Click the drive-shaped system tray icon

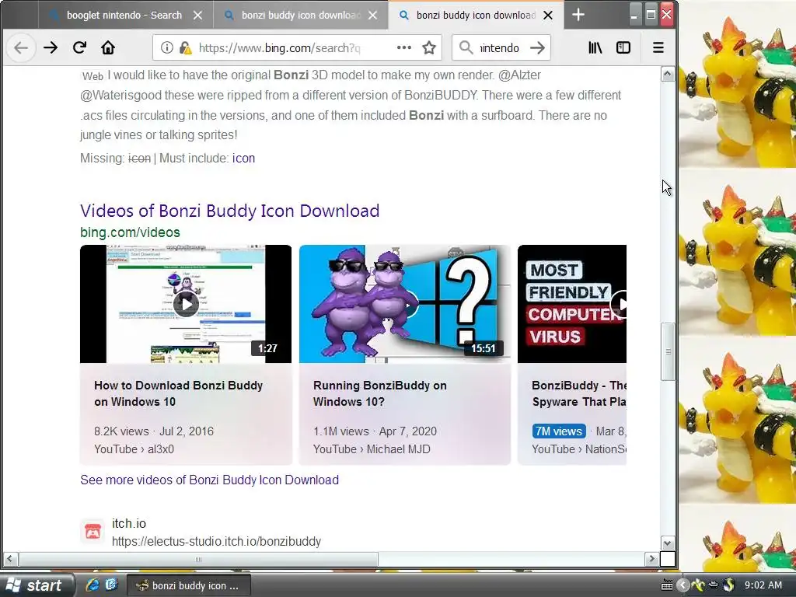pyautogui.click(x=714, y=585)
